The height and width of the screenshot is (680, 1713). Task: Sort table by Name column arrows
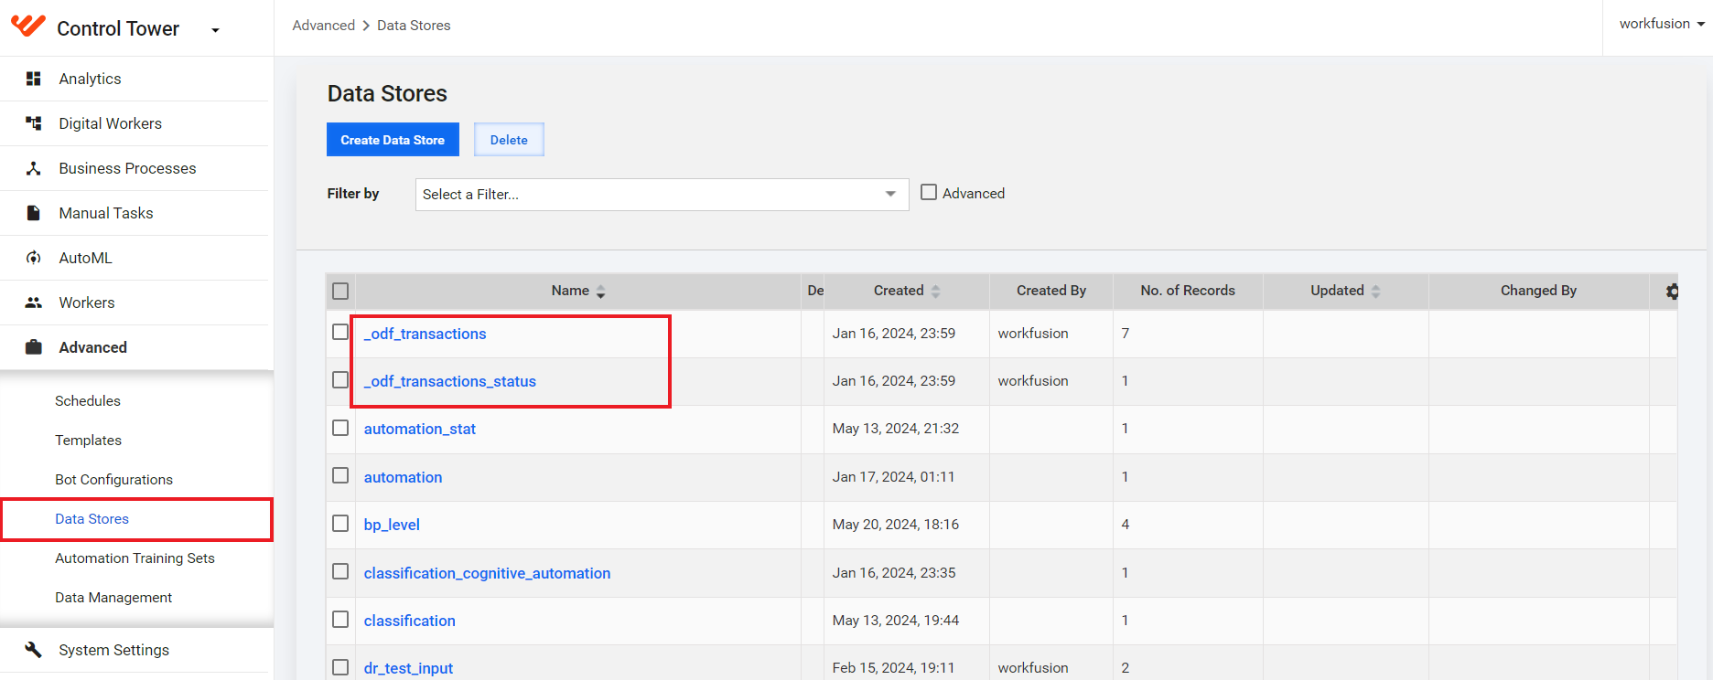click(601, 292)
